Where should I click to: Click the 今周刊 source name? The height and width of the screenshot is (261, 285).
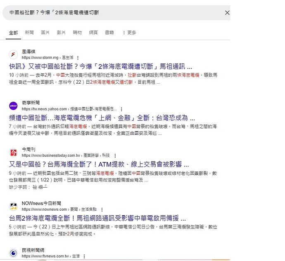point(28,149)
